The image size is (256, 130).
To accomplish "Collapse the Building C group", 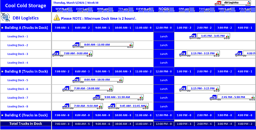I will tap(2, 115).
